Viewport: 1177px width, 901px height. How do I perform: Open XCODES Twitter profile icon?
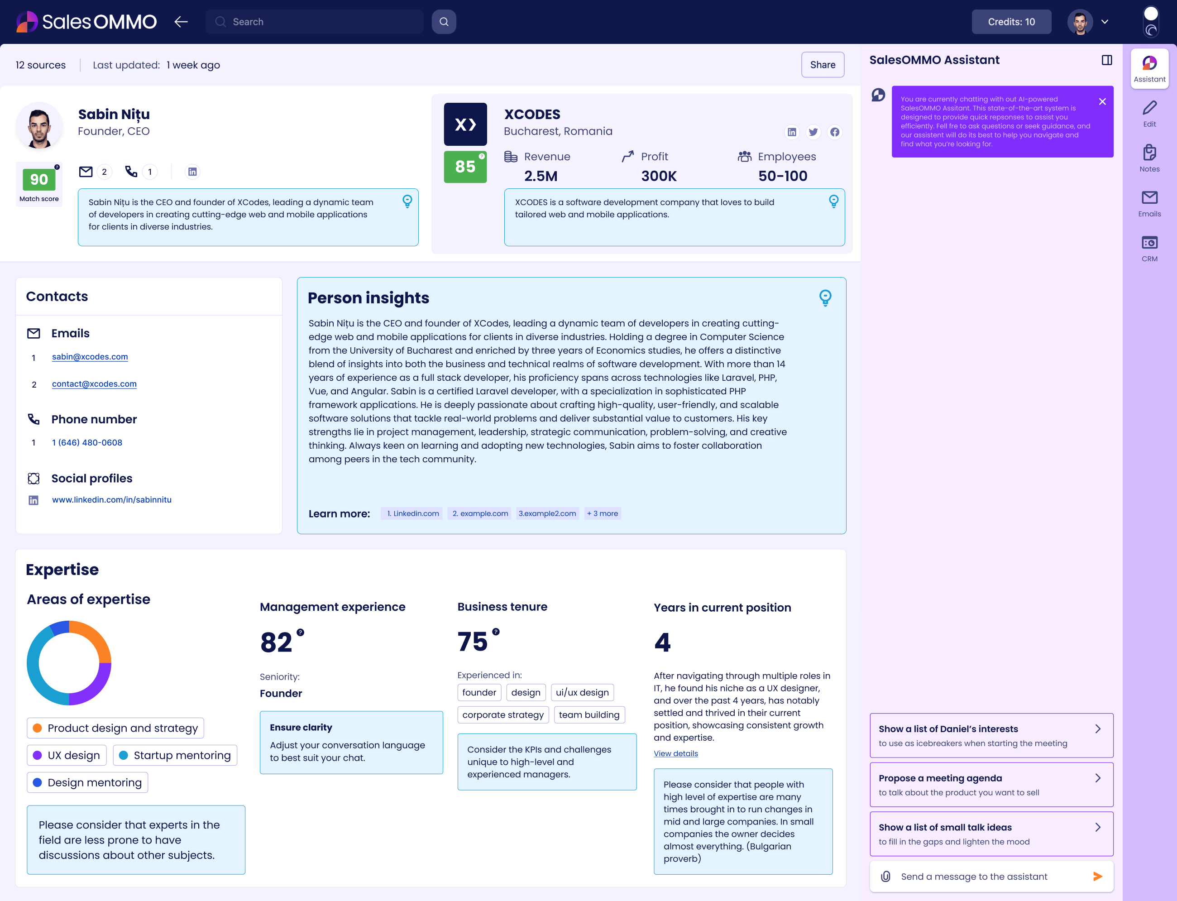click(x=813, y=132)
